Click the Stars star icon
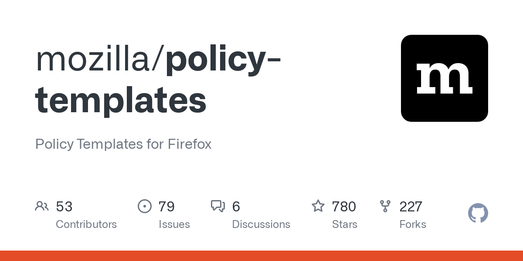 (x=318, y=206)
